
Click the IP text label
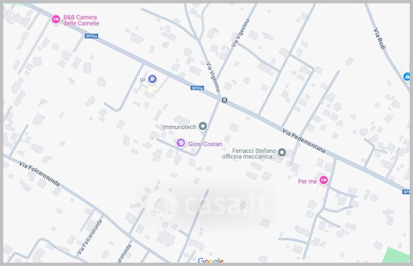(142, 80)
